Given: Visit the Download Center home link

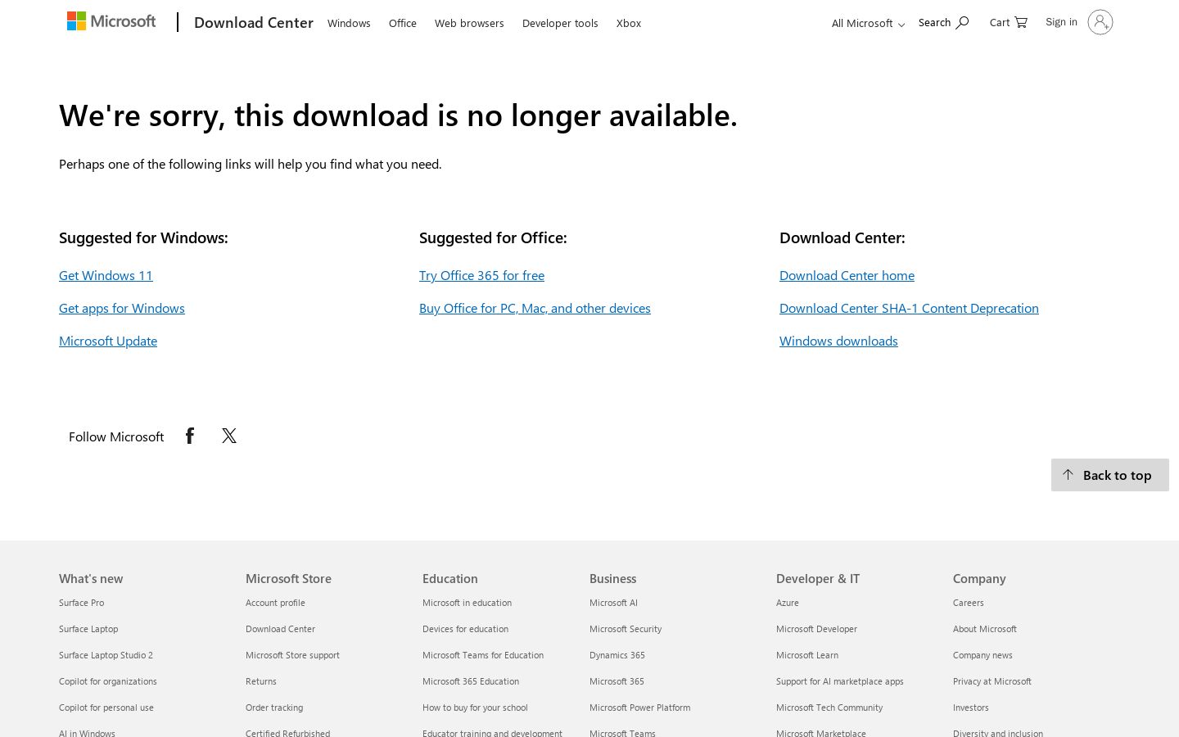Looking at the screenshot, I should pyautogui.click(x=847, y=275).
